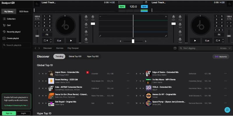Start Automix with the Automix button
Screen dimensions: 233x116
point(220,57)
